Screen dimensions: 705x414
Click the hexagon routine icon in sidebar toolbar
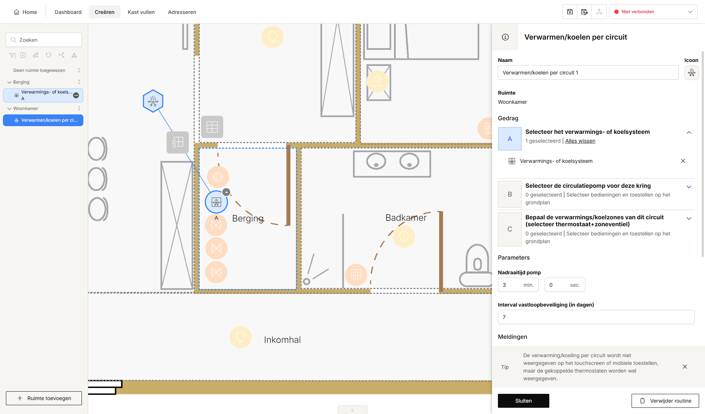point(48,55)
